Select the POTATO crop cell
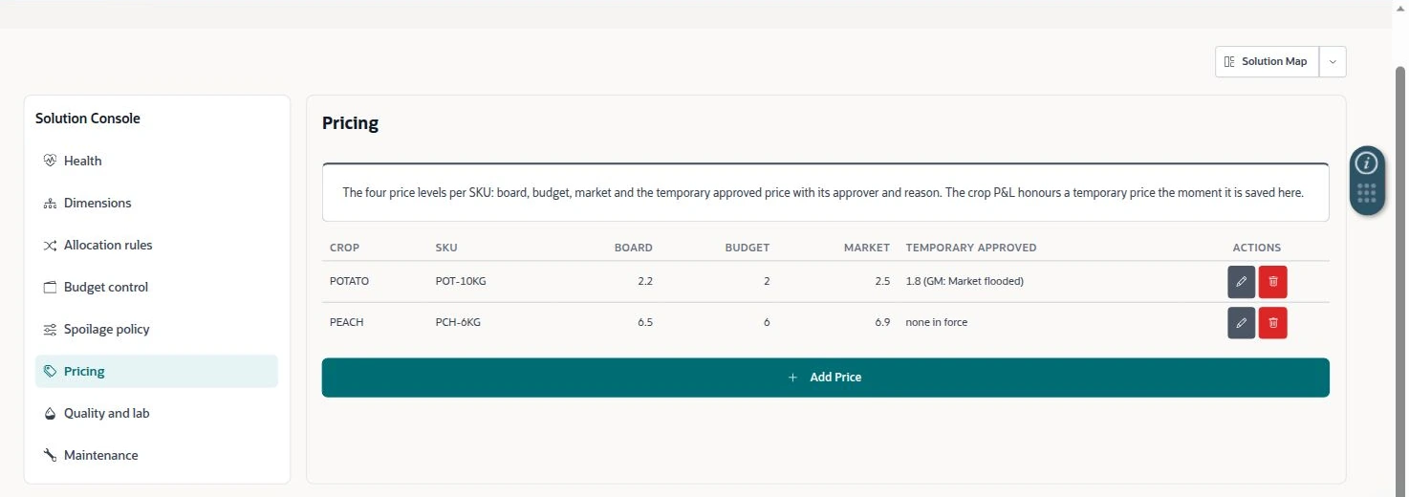1409x497 pixels. 349,282
